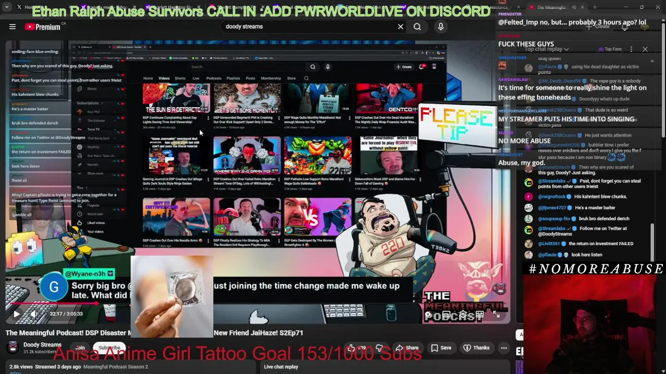Viewport: 666px width, 374px height.
Task: Open the 'DSP Continues Complaining About Day' video title
Action: [170, 120]
